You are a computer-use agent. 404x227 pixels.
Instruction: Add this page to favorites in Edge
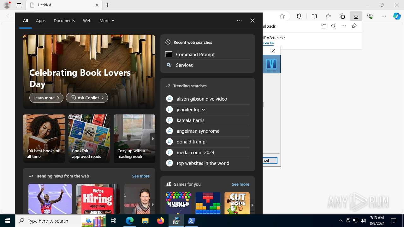point(282,16)
